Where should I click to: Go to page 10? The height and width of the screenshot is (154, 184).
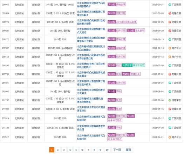[x=107, y=150]
